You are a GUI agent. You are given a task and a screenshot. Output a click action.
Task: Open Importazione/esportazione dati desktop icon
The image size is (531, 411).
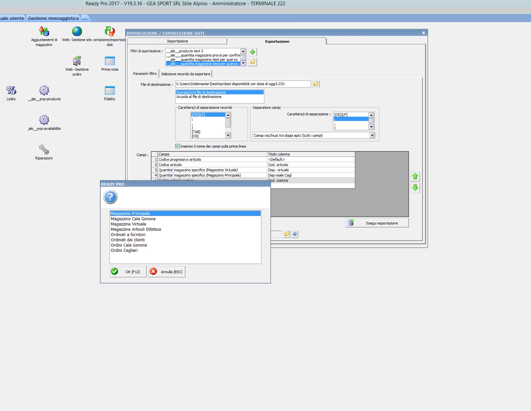click(110, 31)
